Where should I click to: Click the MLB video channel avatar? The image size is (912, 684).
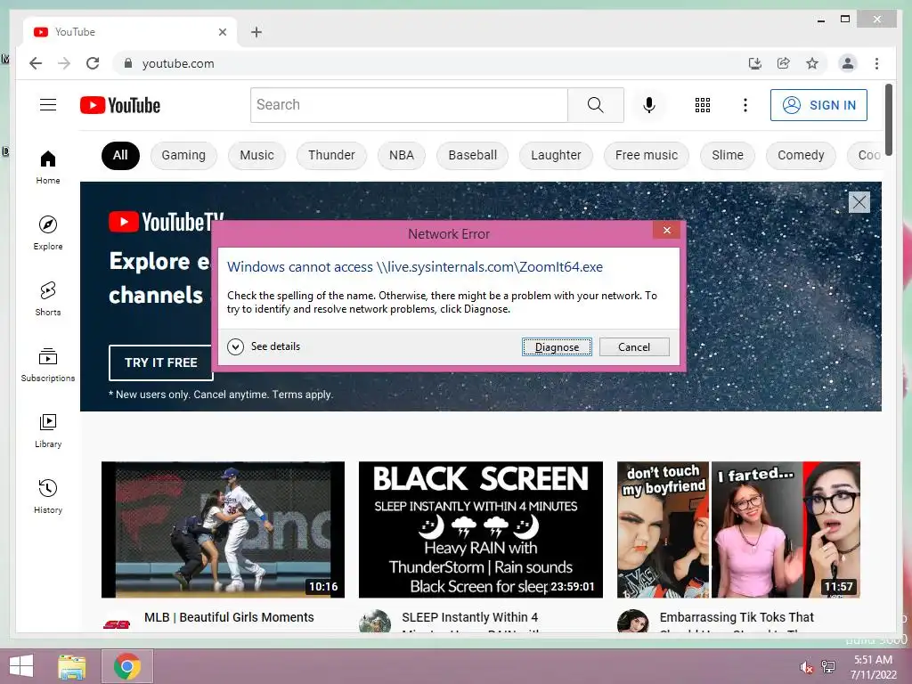tap(117, 623)
